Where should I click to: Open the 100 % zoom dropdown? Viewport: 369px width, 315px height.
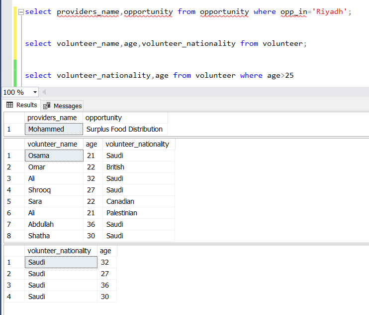pos(35,92)
